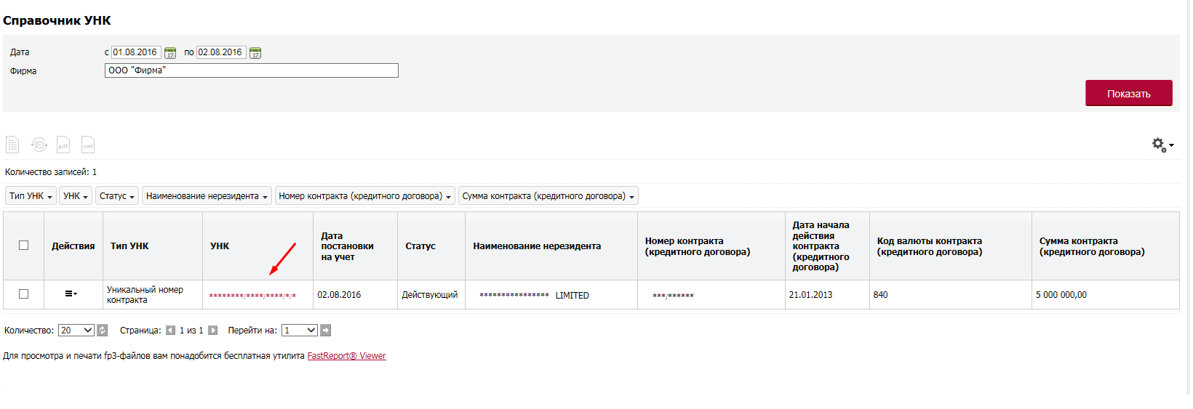Export the list to XML

coord(88,145)
